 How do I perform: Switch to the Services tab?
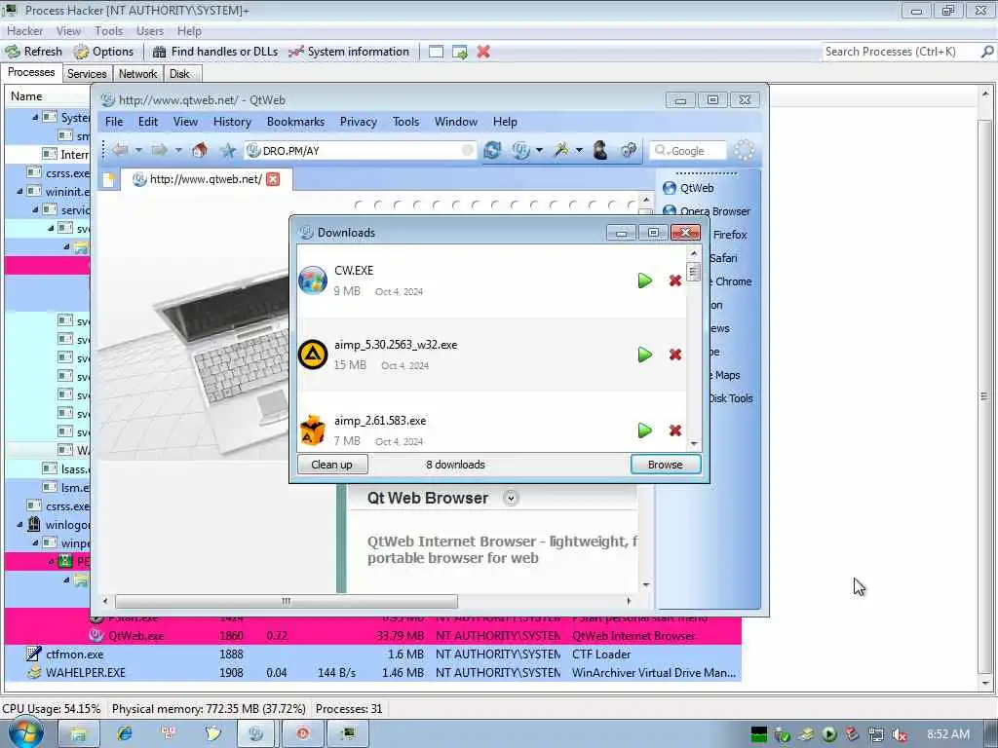pyautogui.click(x=87, y=74)
